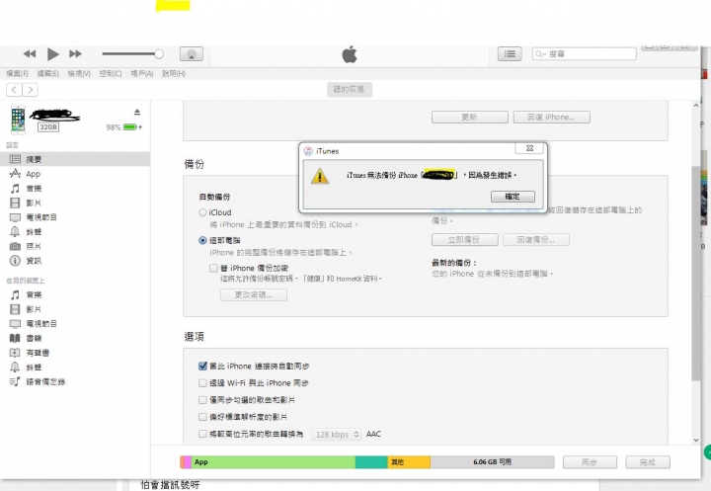Image resolution: width=711 pixels, height=491 pixels.
Task: Open the list view icon beside search
Action: [x=510, y=54]
